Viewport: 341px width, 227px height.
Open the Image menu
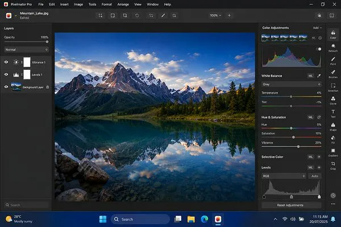point(78,5)
